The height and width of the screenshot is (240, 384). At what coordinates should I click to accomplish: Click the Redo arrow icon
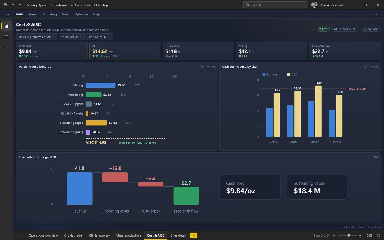[x=20, y=5]
